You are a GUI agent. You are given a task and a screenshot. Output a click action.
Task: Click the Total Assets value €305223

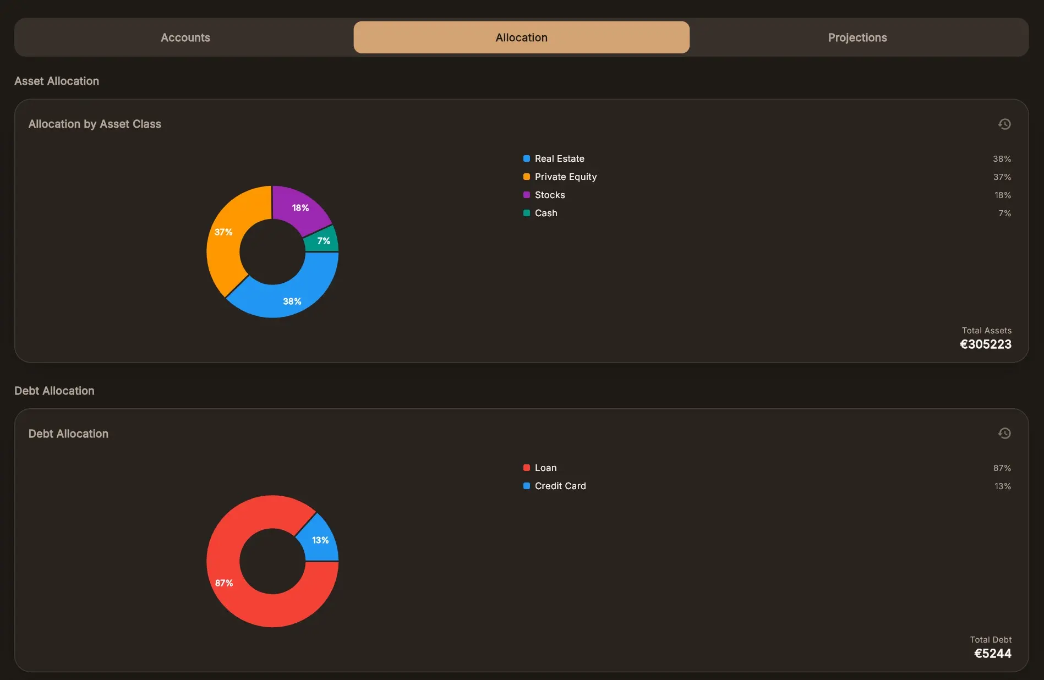[x=986, y=344]
